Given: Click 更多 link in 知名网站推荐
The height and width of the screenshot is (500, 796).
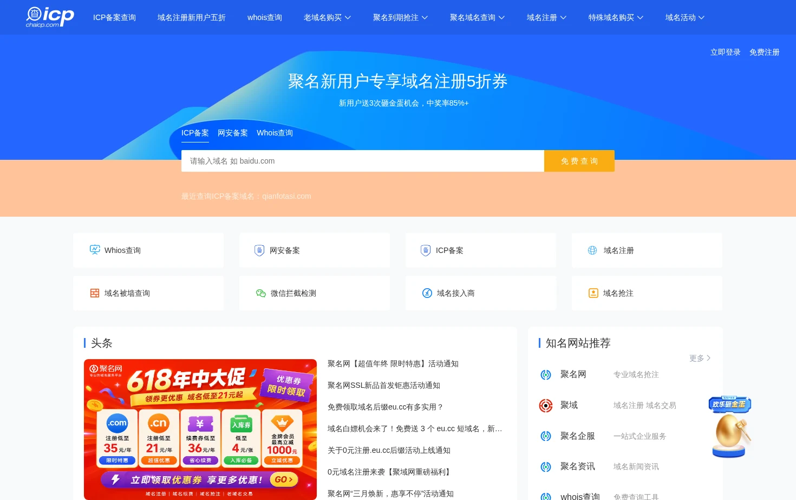Looking at the screenshot, I should click(700, 358).
